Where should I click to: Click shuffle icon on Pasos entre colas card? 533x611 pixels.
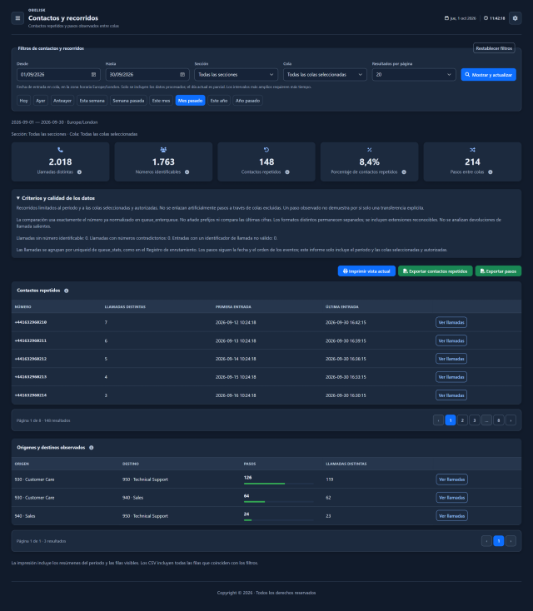pos(472,150)
